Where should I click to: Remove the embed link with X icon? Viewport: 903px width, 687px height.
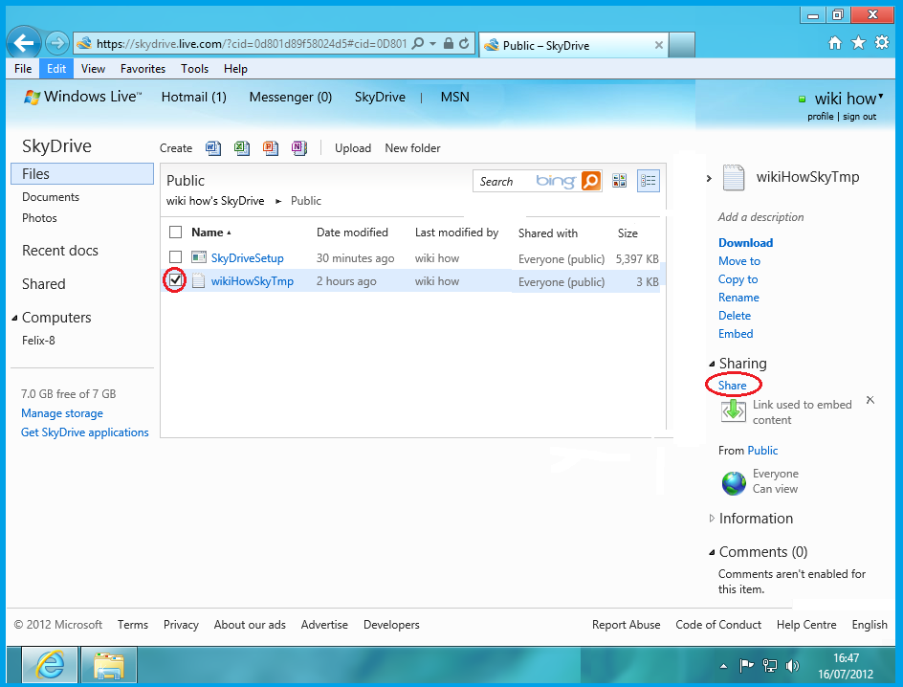870,400
